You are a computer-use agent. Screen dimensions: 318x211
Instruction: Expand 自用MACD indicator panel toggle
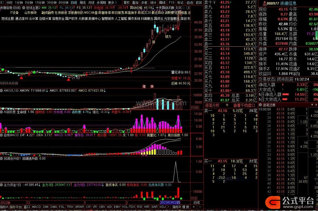2,135
